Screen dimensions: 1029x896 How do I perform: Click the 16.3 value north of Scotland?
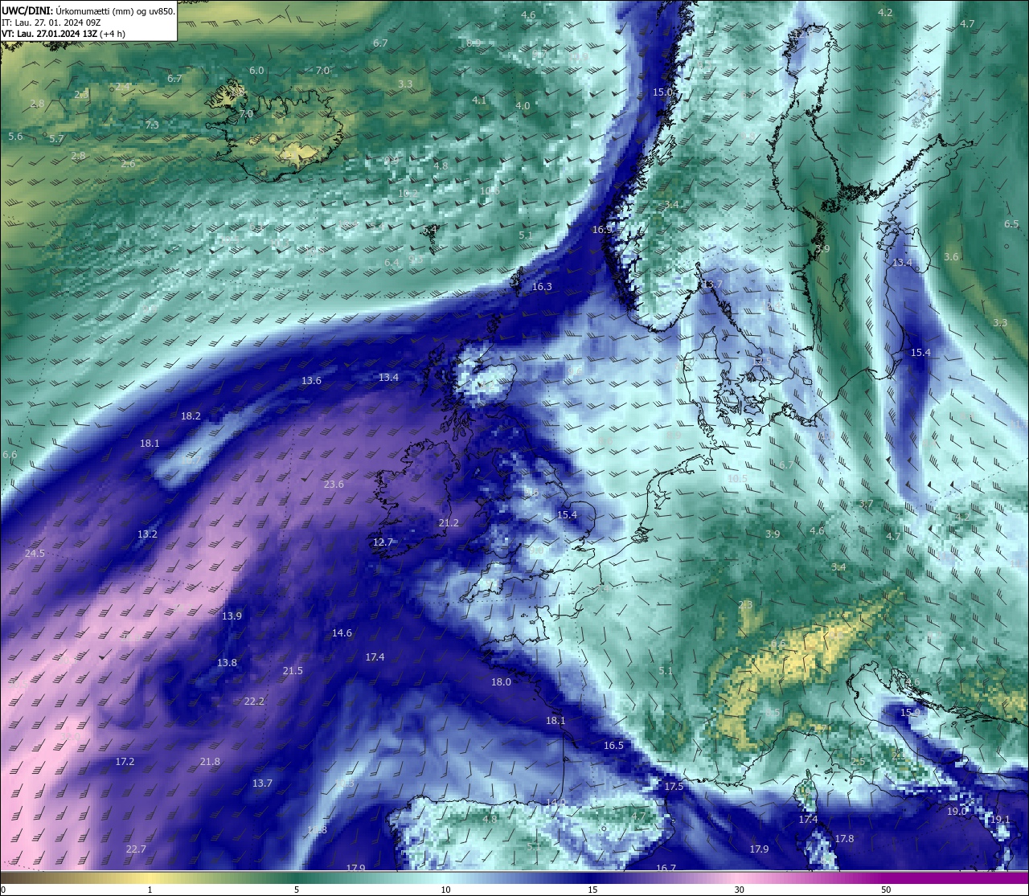(542, 286)
